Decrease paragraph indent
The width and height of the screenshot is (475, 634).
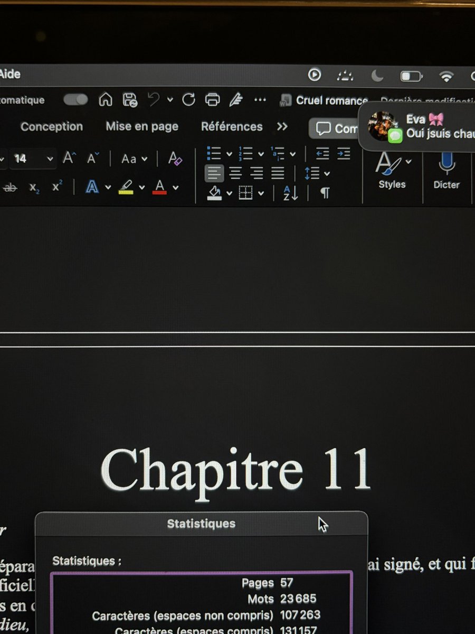pyautogui.click(x=322, y=154)
